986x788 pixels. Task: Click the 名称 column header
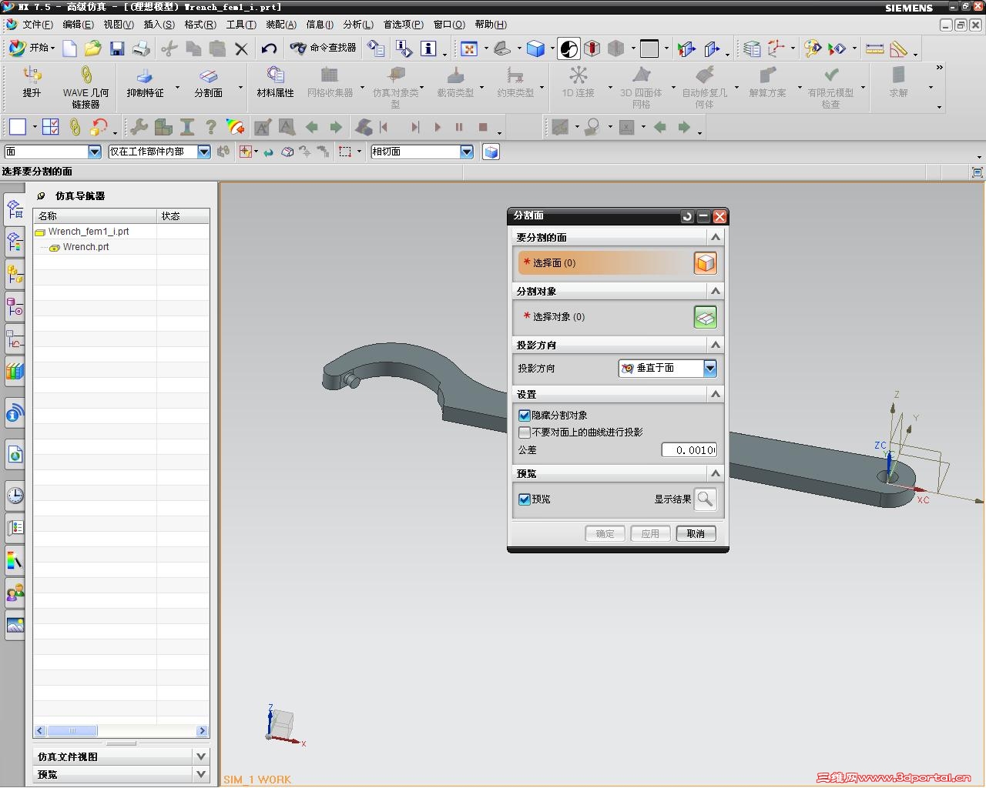95,216
